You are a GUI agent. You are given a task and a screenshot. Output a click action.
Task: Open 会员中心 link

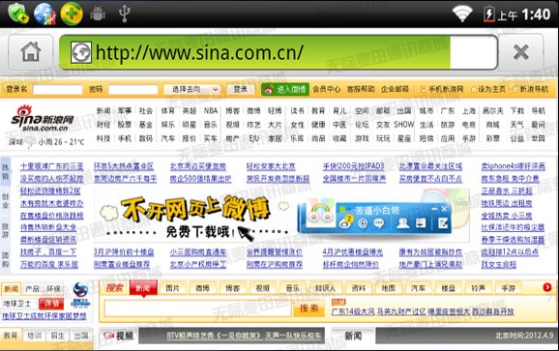(x=327, y=89)
